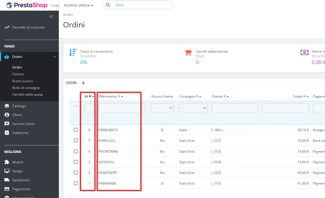Viewport: 325px width, 198px height.
Task: Open the Nuovo cliente filter dropdown
Action: [x=162, y=108]
